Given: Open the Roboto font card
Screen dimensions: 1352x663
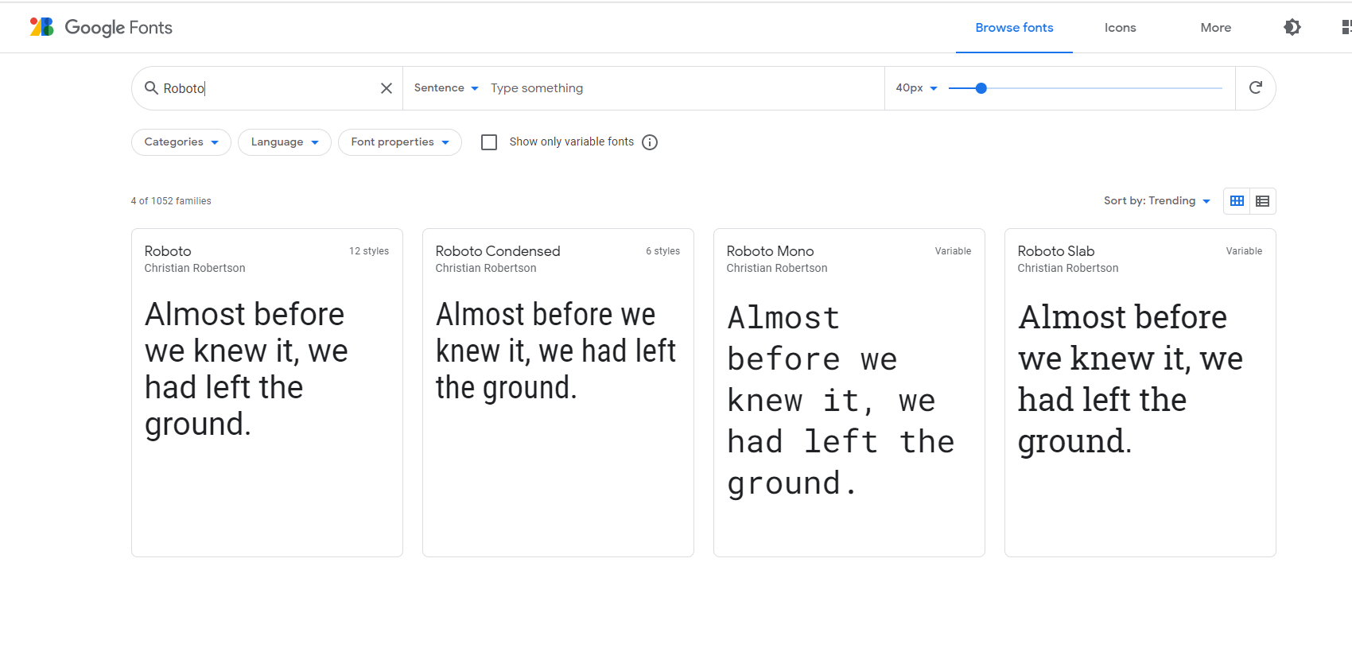Looking at the screenshot, I should [x=267, y=393].
